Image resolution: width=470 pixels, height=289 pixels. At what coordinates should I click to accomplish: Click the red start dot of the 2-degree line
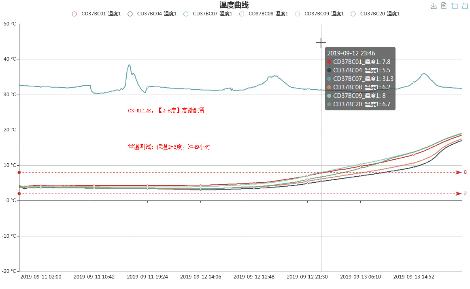(x=19, y=194)
